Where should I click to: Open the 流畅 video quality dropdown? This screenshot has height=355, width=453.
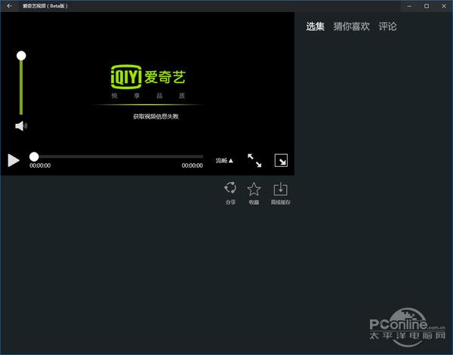(x=224, y=160)
